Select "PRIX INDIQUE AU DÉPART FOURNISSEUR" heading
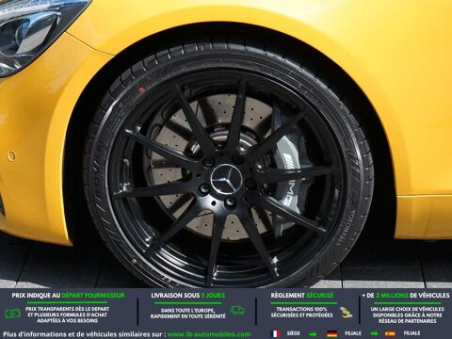The height and width of the screenshot is (339, 452). [x=68, y=296]
